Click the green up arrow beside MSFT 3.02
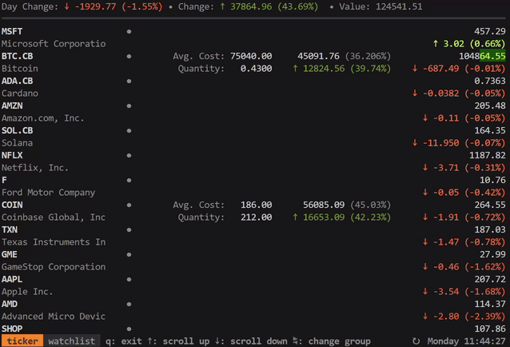Image resolution: width=510 pixels, height=347 pixels. pos(436,44)
